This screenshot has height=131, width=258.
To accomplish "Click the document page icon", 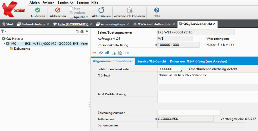I will pos(120,53).
